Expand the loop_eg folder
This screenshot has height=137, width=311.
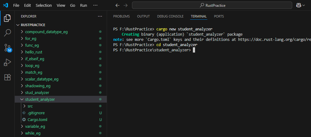click(x=61, y=65)
